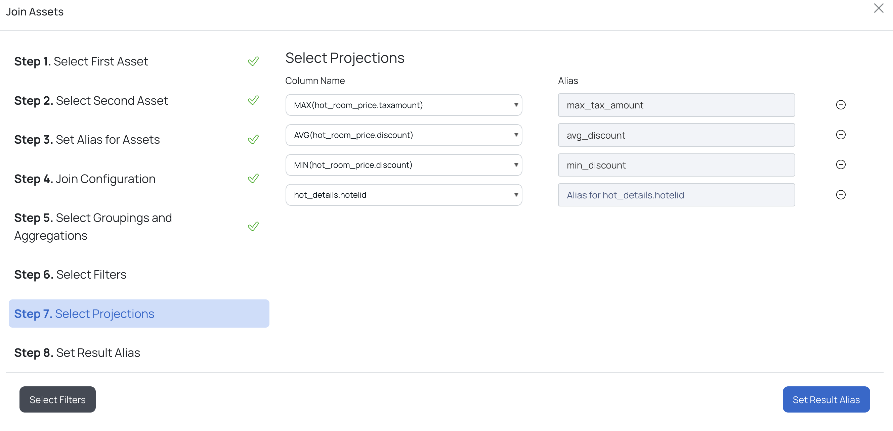Viewport: 893px width, 431px height.
Task: Click the green checkmark beside Step 2
Action: 253,100
